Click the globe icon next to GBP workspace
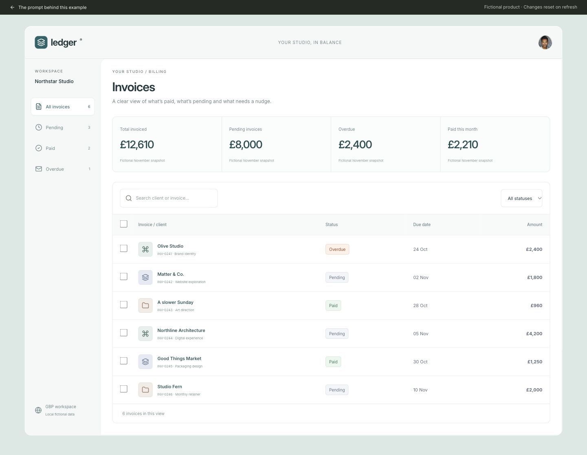 pyautogui.click(x=38, y=410)
